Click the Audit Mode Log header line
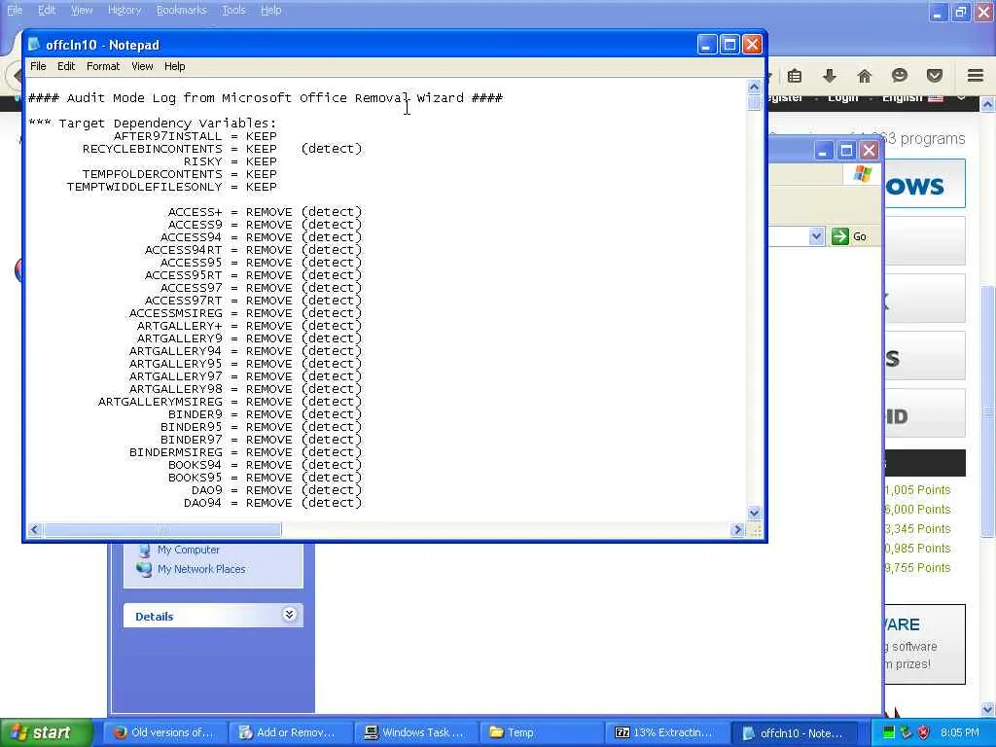The width and height of the screenshot is (996, 747). [266, 98]
